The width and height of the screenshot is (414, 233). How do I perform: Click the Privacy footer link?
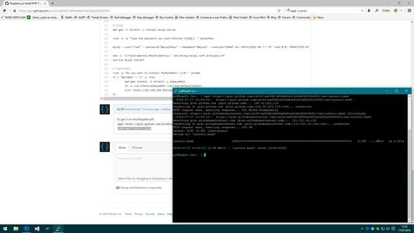pos(138,214)
